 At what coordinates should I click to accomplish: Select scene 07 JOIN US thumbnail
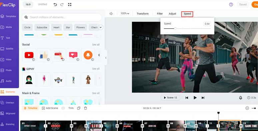tap(155, 126)
